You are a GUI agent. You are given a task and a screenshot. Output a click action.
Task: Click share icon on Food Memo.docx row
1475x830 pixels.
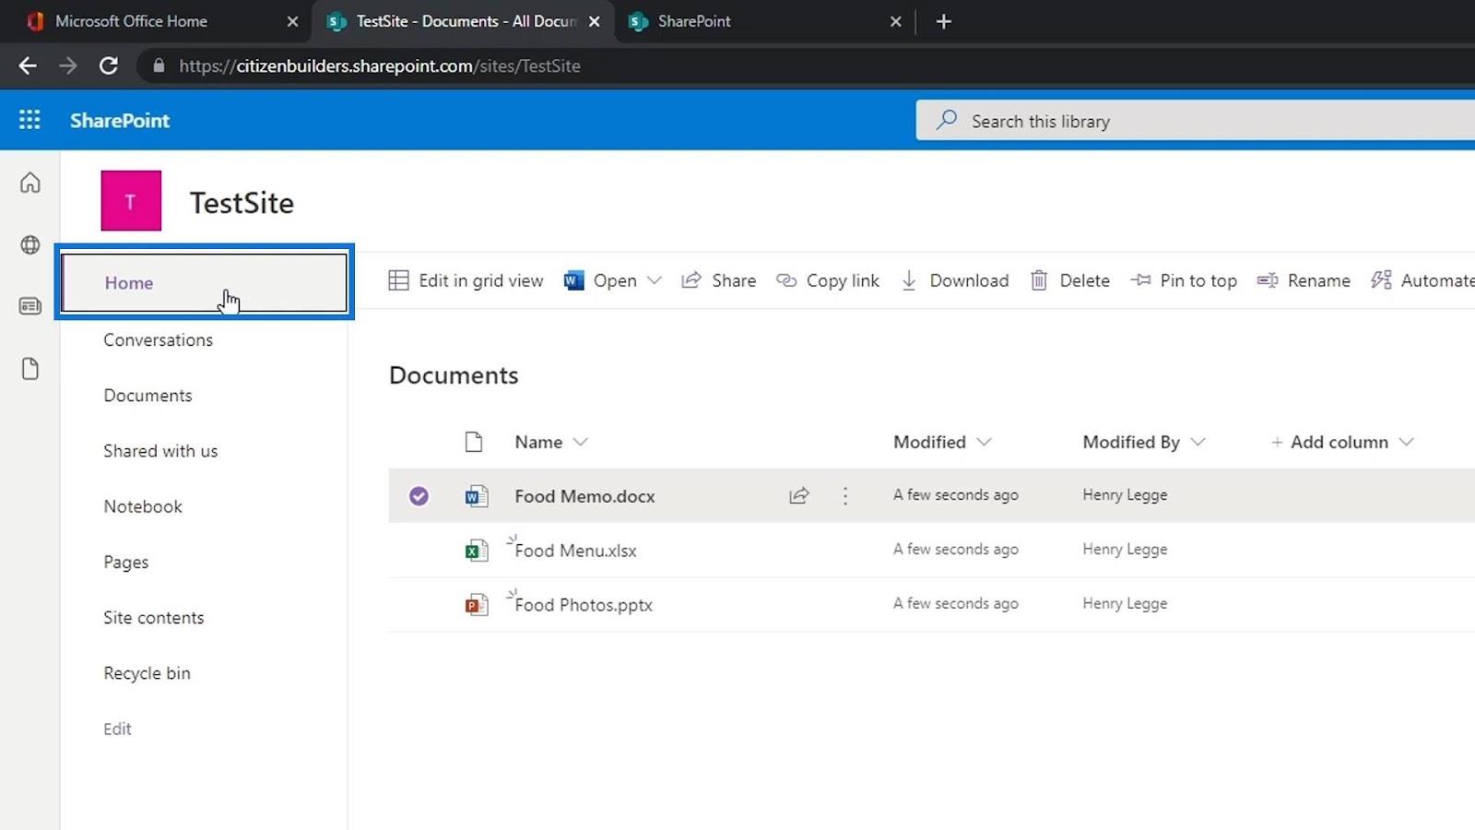click(799, 496)
